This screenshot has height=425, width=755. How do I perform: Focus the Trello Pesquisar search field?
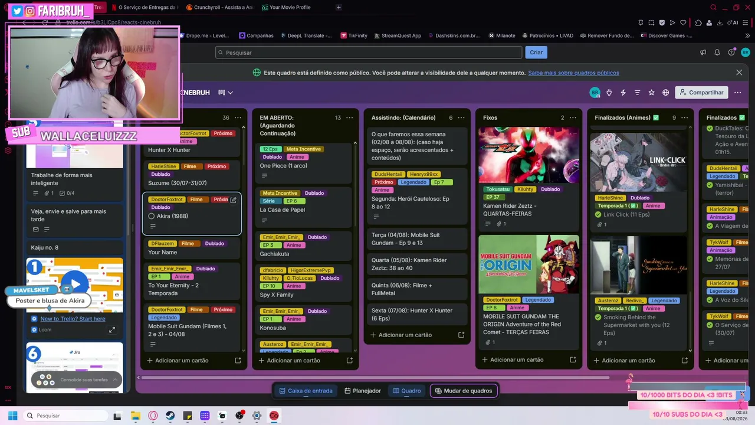[369, 53]
